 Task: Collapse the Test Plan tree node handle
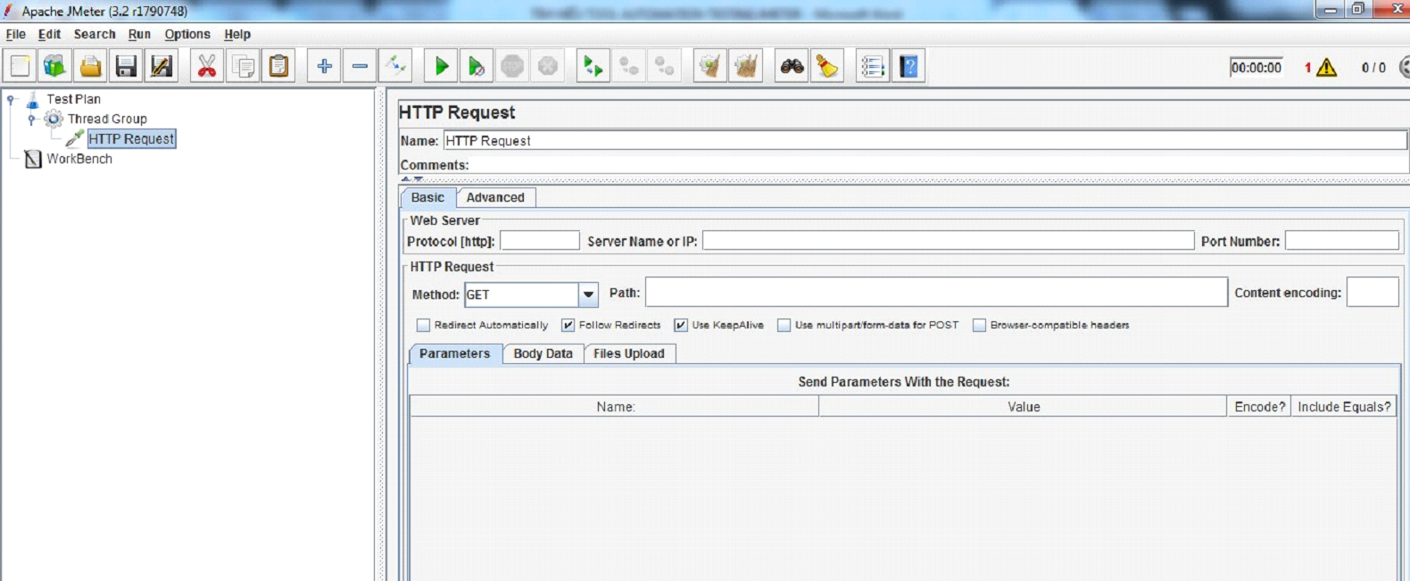[x=11, y=99]
